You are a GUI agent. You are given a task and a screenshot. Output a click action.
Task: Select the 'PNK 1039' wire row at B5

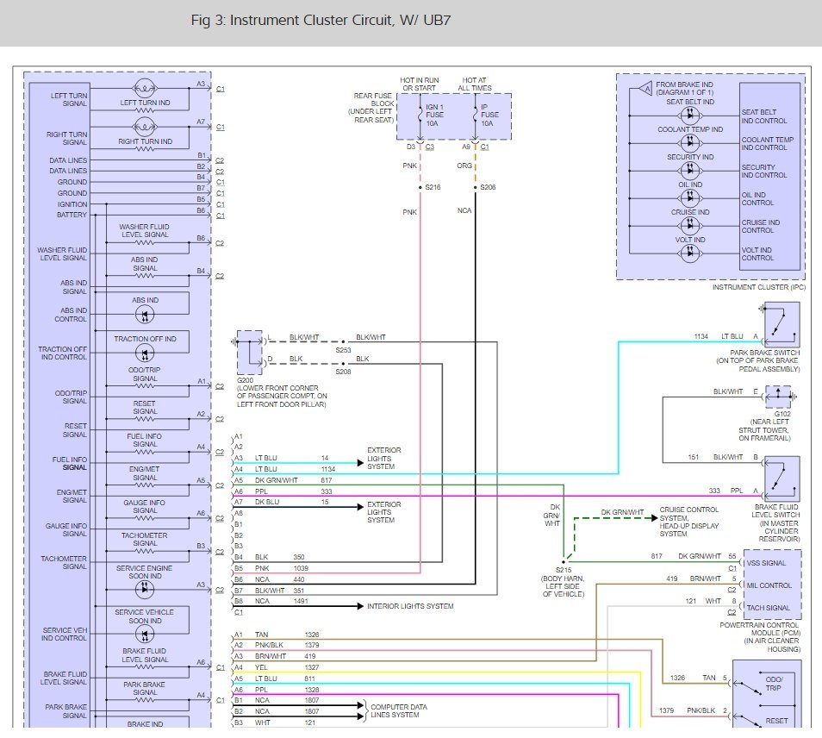(271, 568)
